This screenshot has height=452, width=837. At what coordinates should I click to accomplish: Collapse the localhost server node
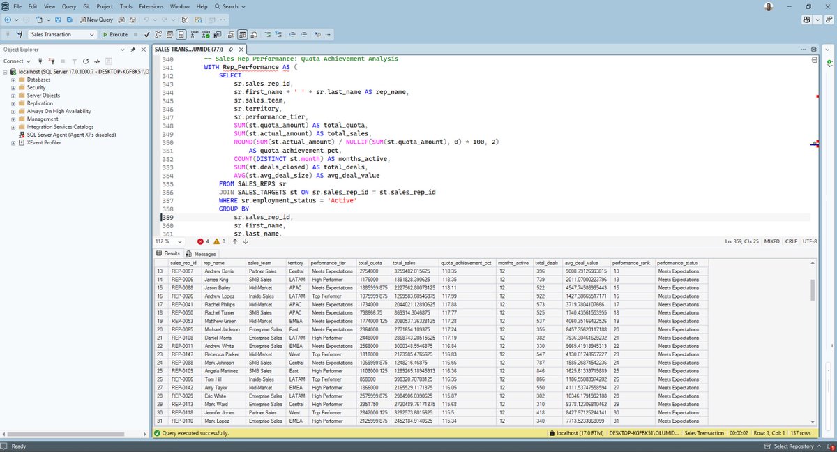(4, 72)
